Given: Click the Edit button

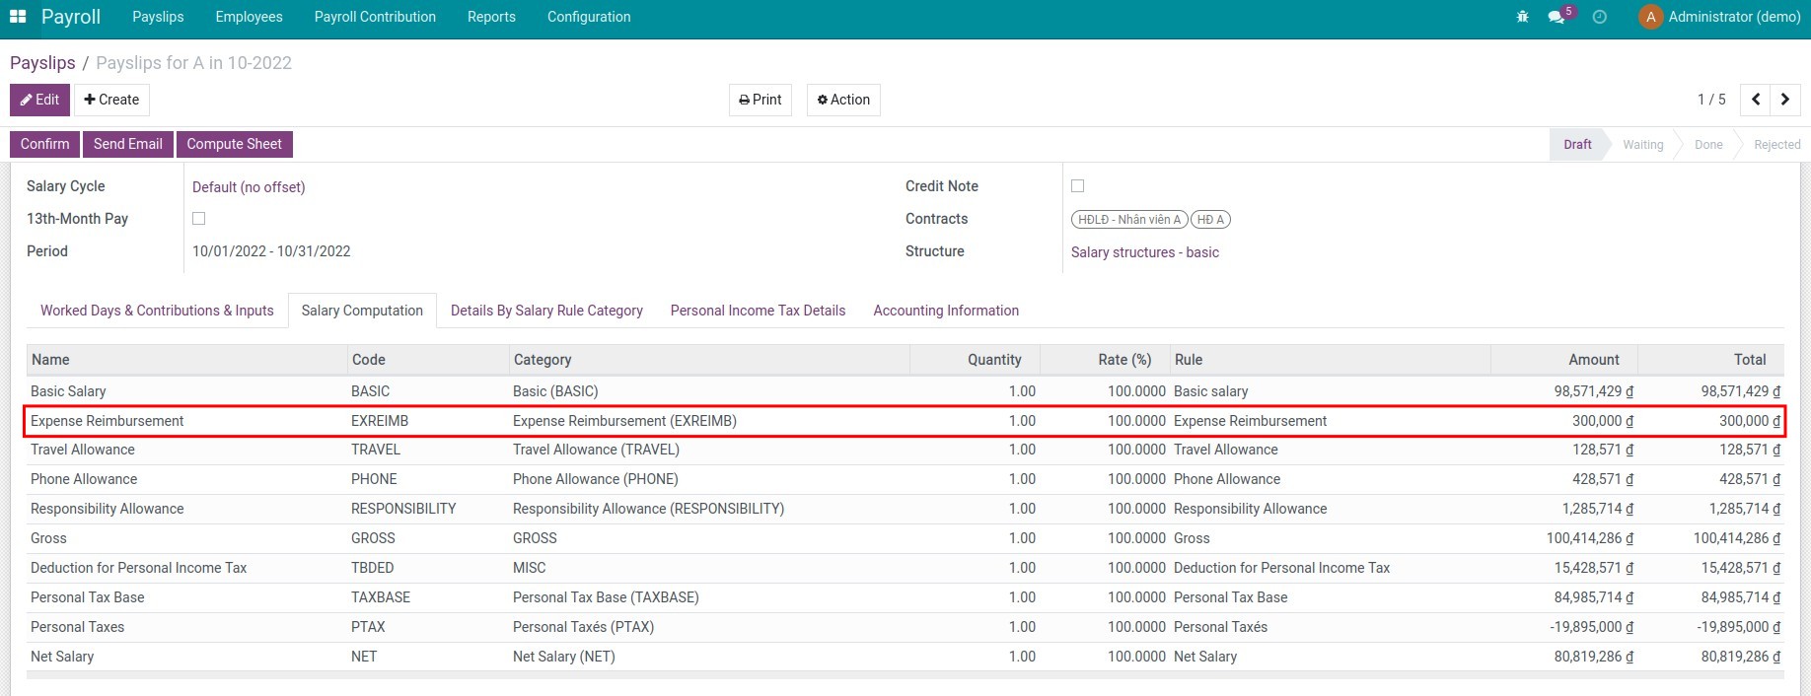Looking at the screenshot, I should tap(39, 100).
